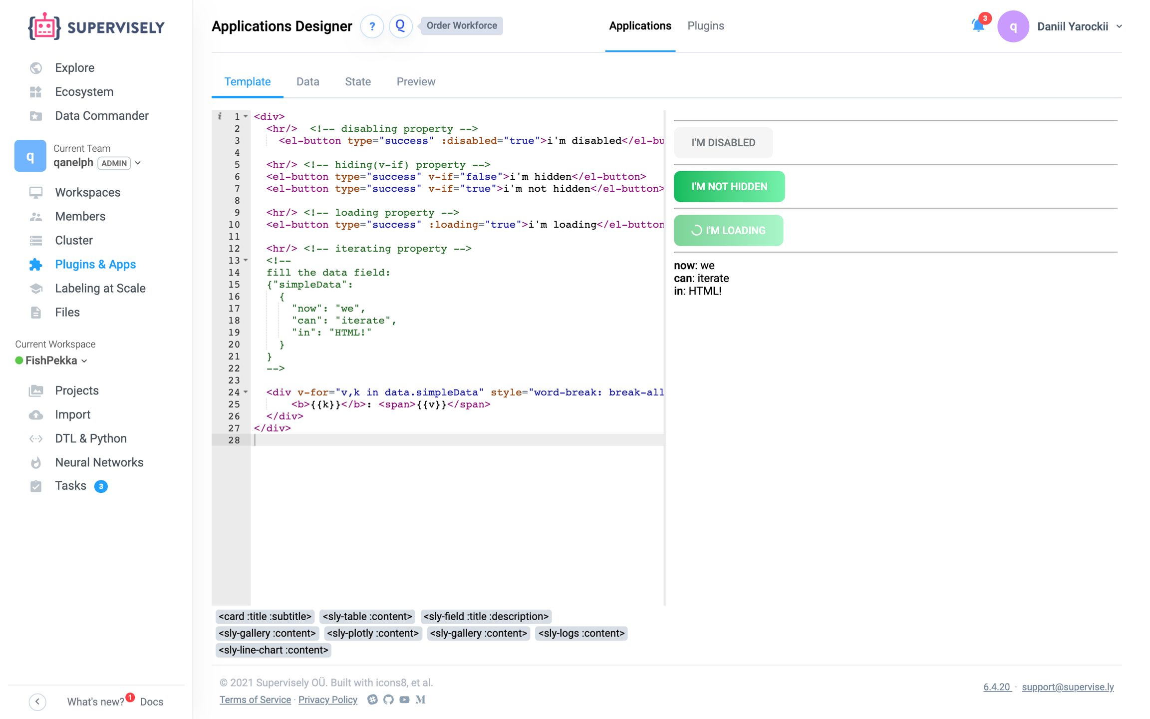Click the Q search icon in header
1150x719 pixels.
click(400, 26)
